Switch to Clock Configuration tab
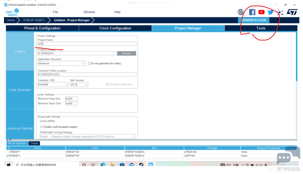This screenshot has height=174, width=303. pyautogui.click(x=115, y=28)
